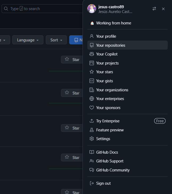The image size is (172, 194).
Task: Click the Jesús Aurelio Cast... full name
Action: click(x=115, y=12)
